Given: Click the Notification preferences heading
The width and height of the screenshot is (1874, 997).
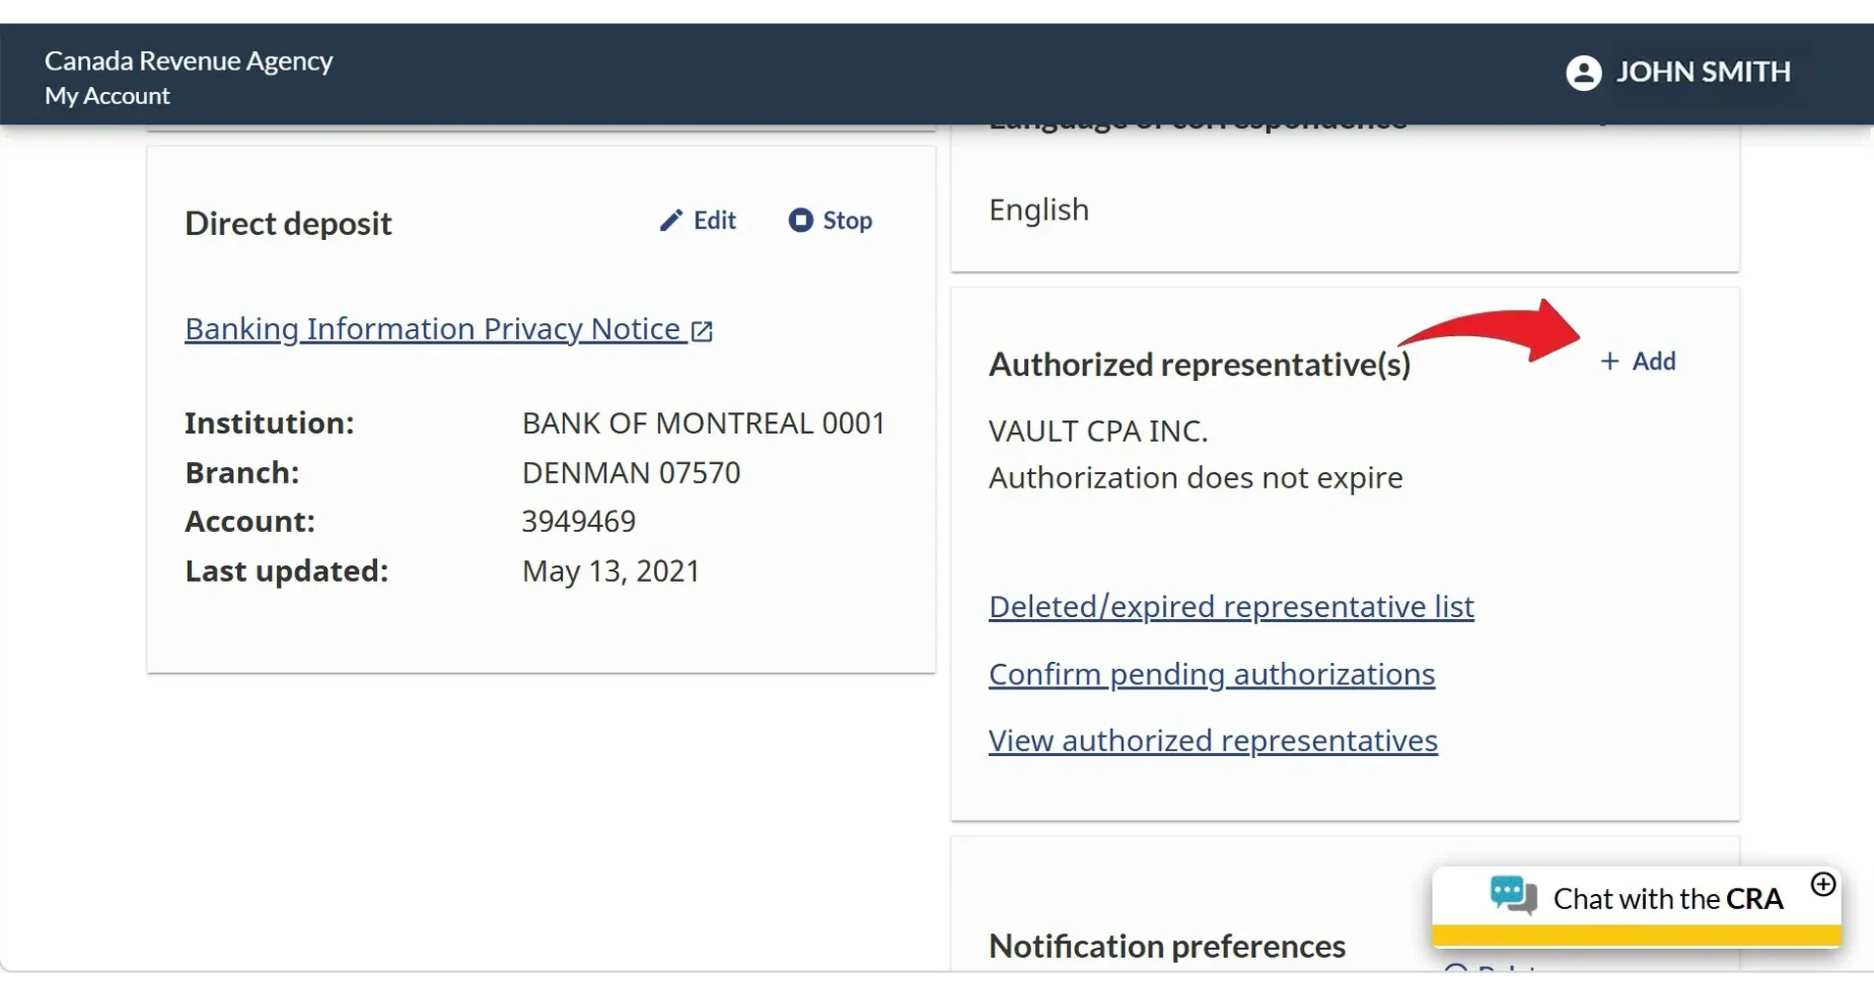Looking at the screenshot, I should coord(1167,946).
